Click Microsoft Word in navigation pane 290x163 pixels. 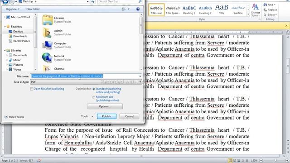pos(18,17)
